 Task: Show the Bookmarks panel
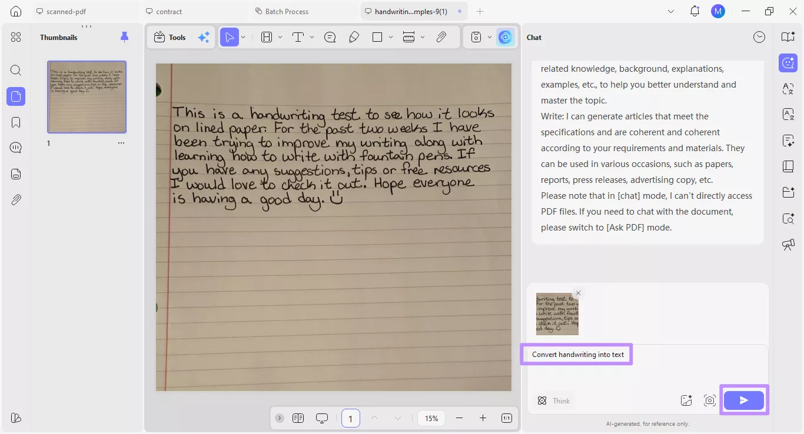point(16,122)
